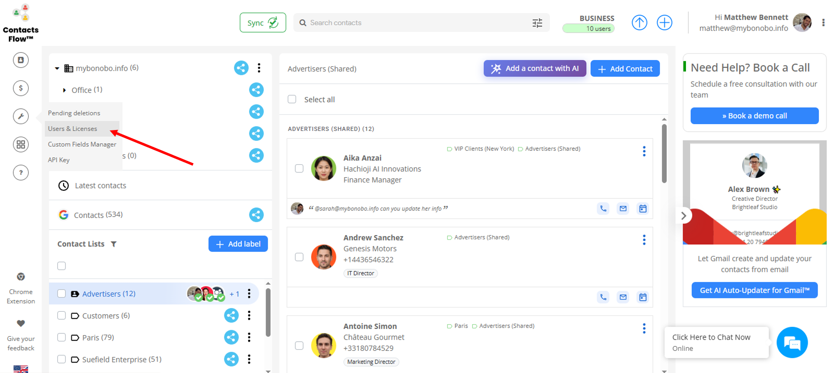The height and width of the screenshot is (373, 834).
Task: Click the share icon next to Office folder
Action: (256, 90)
